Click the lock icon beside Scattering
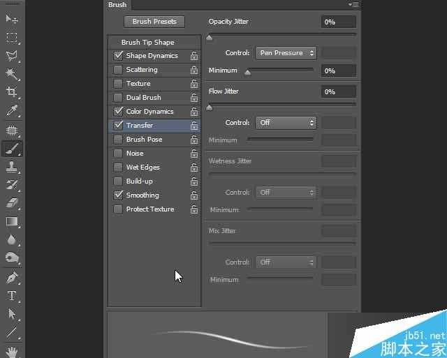The image size is (447, 358). pyautogui.click(x=193, y=70)
